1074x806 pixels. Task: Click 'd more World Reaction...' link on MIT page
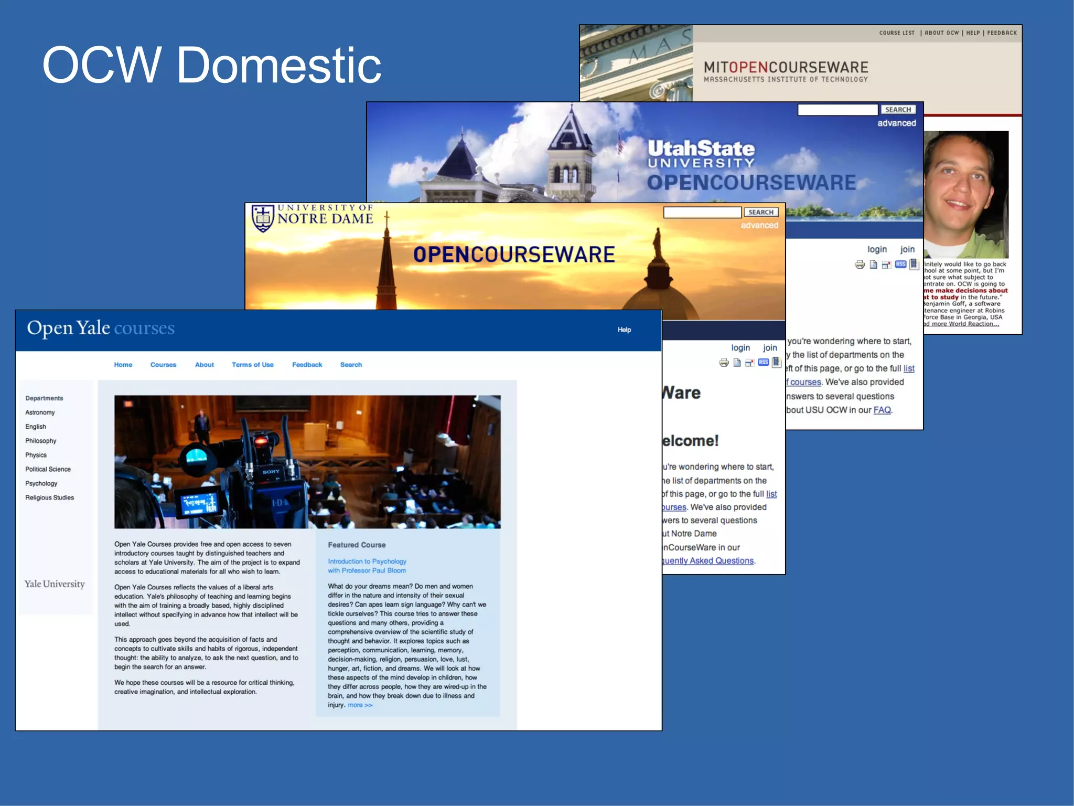pos(962,324)
